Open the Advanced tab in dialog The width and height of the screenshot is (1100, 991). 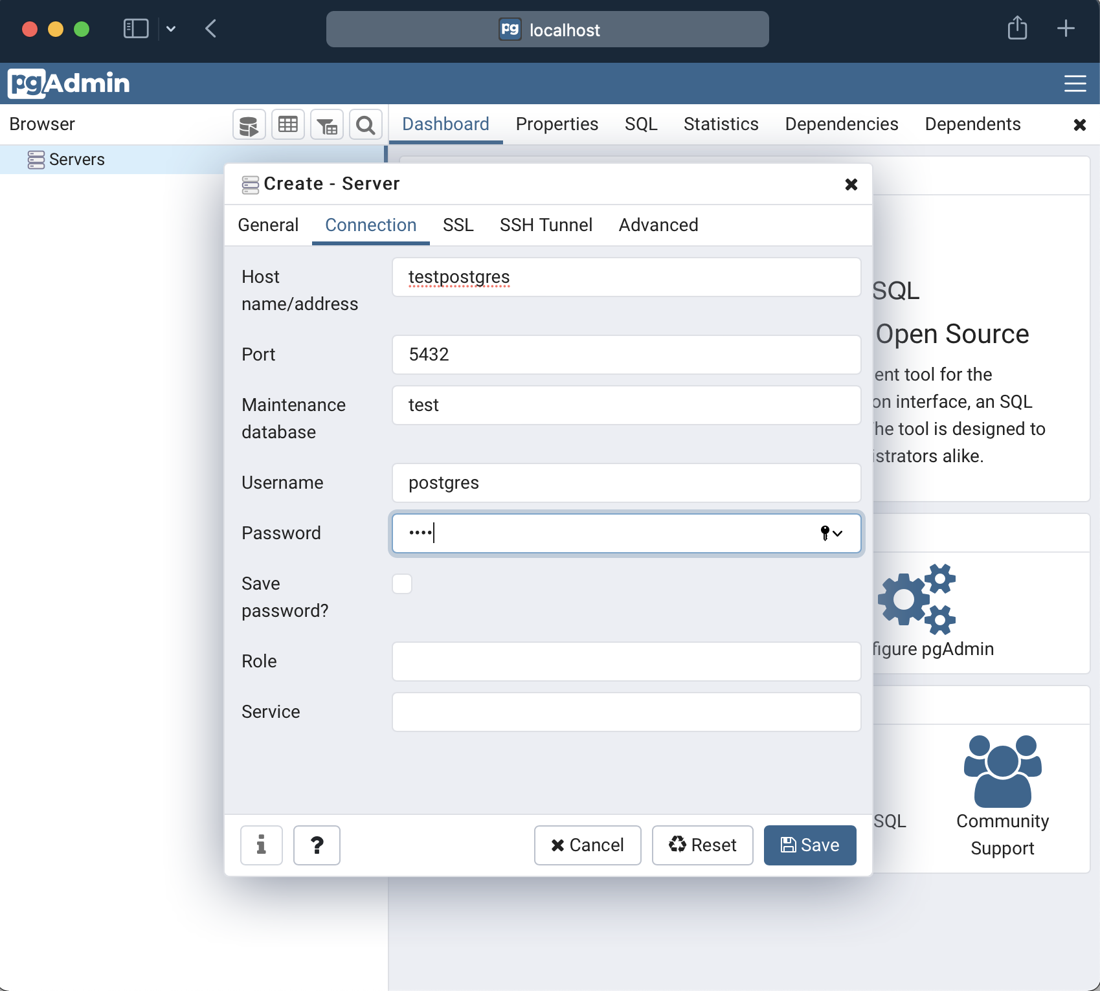tap(658, 225)
